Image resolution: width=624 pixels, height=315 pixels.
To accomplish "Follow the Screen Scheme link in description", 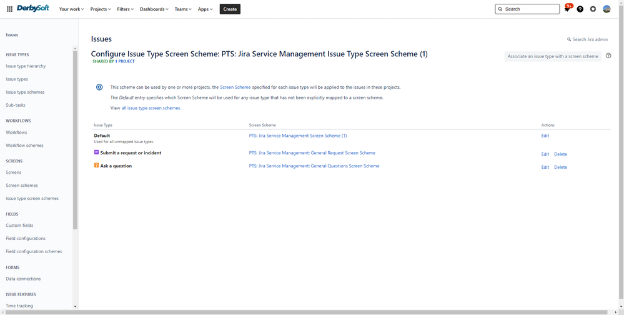I will pyautogui.click(x=235, y=87).
